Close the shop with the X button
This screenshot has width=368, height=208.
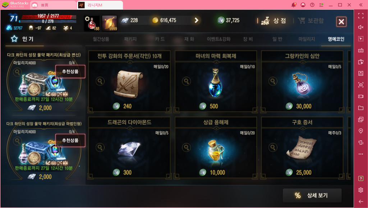(x=341, y=22)
